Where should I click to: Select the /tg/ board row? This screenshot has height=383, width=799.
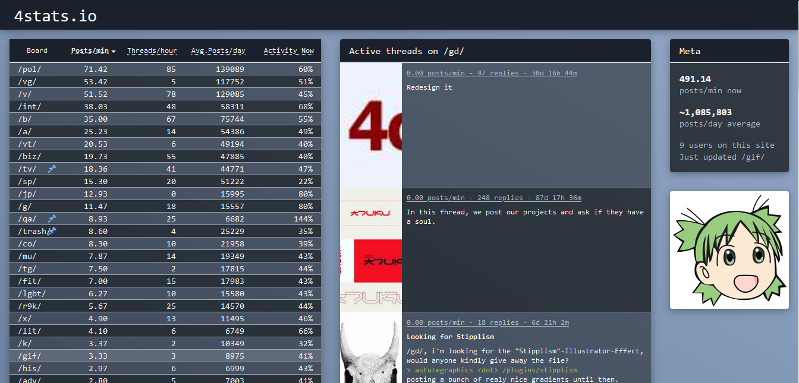[165, 269]
